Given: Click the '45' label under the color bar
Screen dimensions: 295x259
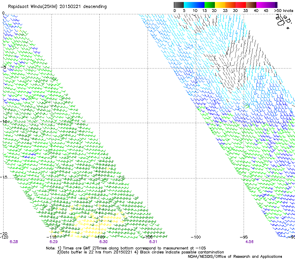Looking at the screenshot, I should coord(266,11).
